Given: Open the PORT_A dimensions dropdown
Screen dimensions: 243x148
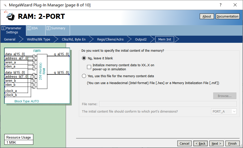Looking at the screenshot, I should click(x=224, y=111).
